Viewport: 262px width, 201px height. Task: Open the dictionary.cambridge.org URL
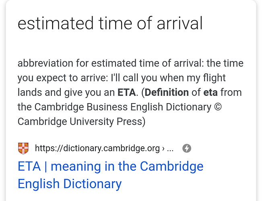[x=97, y=148]
